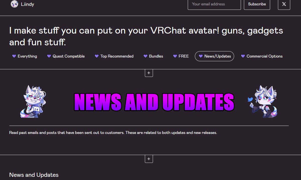The width and height of the screenshot is (301, 180).
Task: Click the purple heart beside Commercial Options
Action: (243, 56)
